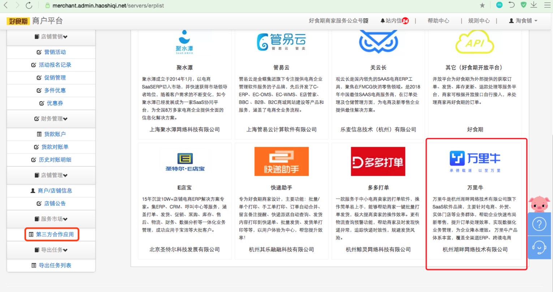Click the 万里牛 logo
This screenshot has height=292, width=553.
475,162
